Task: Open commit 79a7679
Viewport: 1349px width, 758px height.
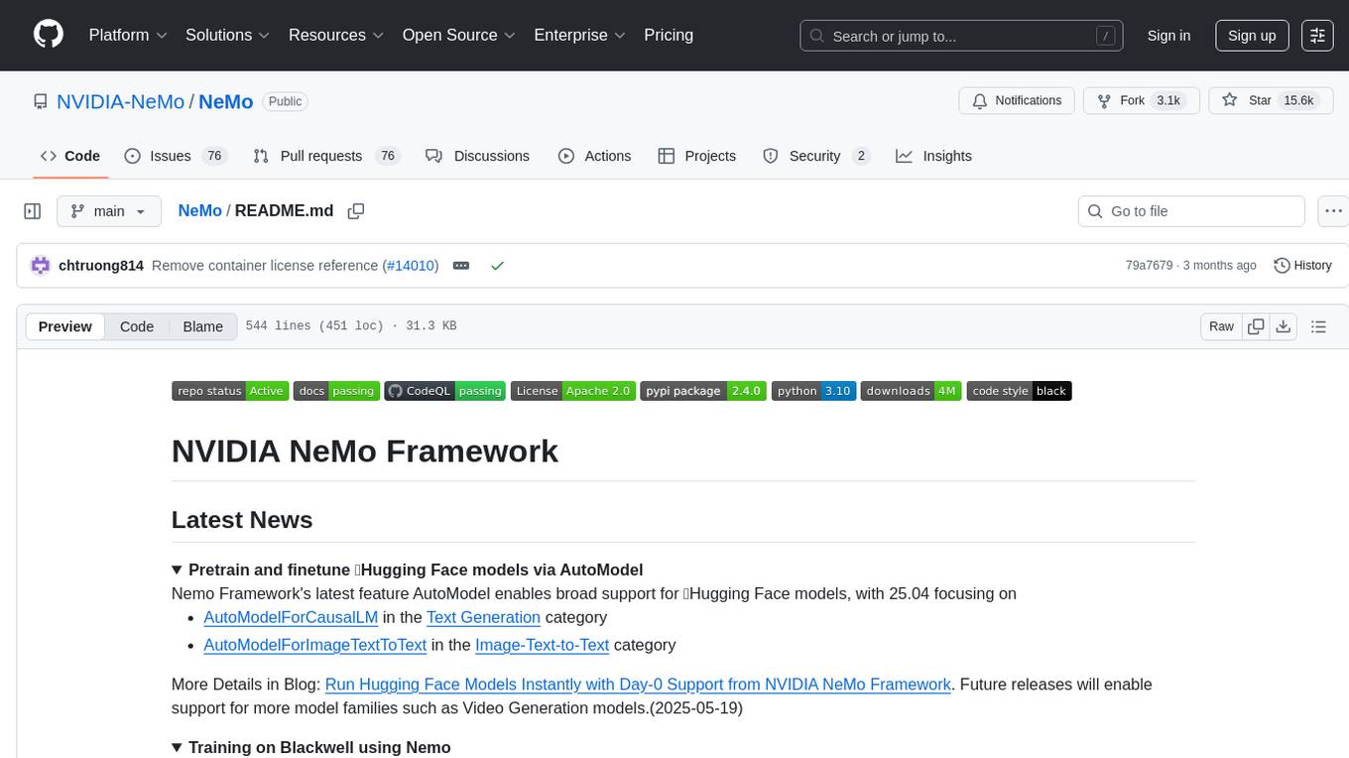Action: pos(1149,266)
